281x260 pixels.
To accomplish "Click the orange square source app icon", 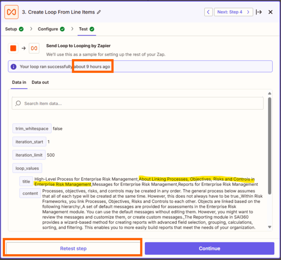I will coord(13,48).
